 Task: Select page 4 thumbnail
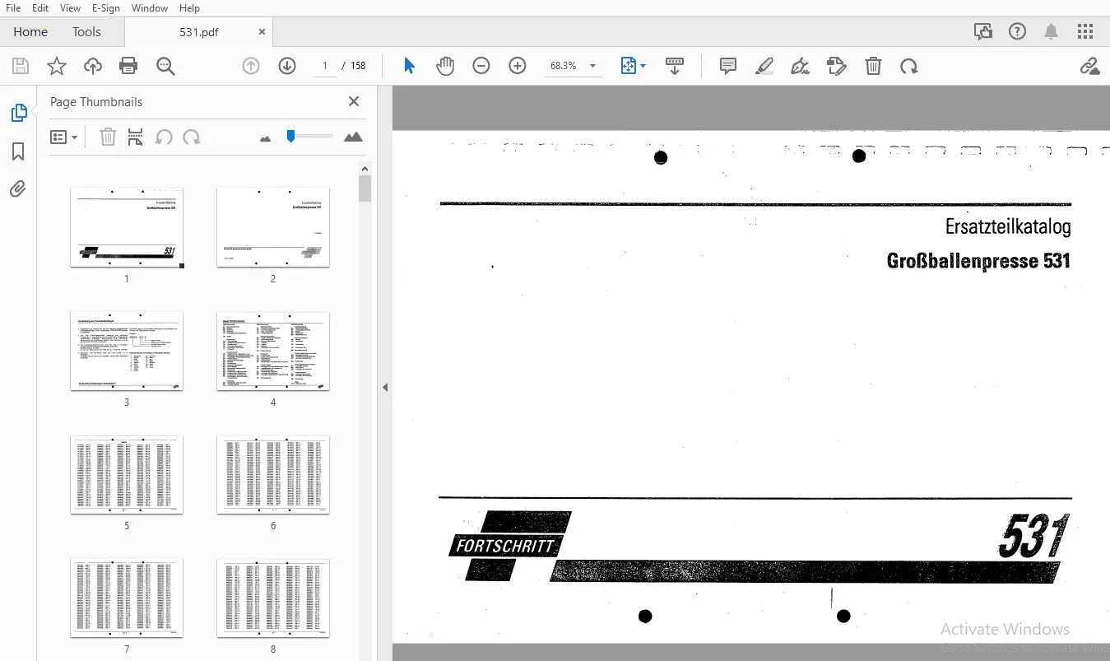(x=273, y=351)
